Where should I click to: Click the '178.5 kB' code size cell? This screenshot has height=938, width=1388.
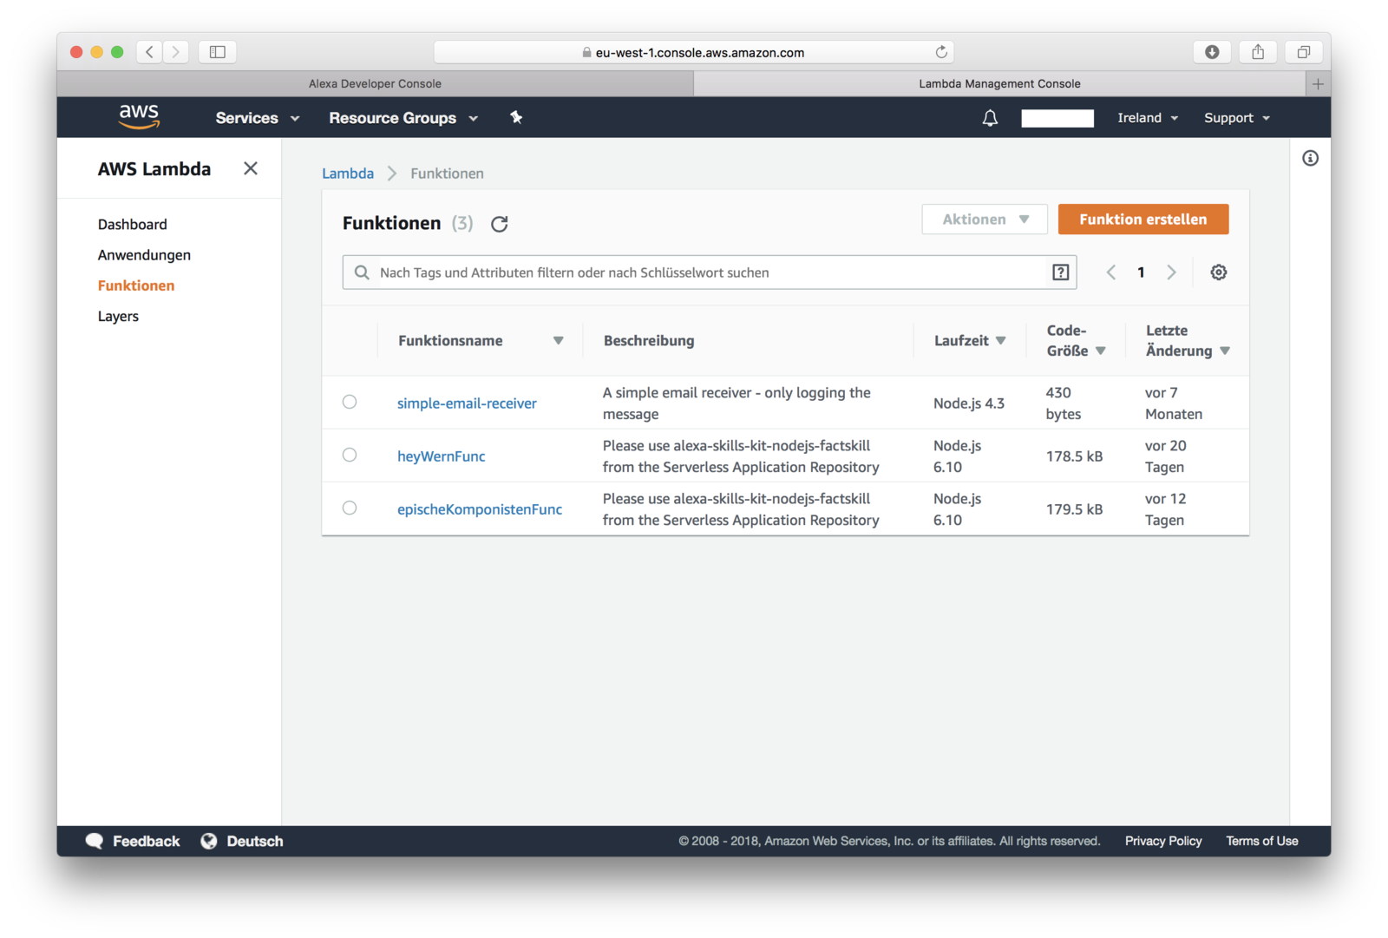(x=1074, y=456)
